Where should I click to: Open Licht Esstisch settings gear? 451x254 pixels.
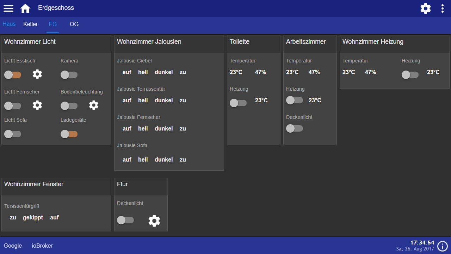coord(37,74)
